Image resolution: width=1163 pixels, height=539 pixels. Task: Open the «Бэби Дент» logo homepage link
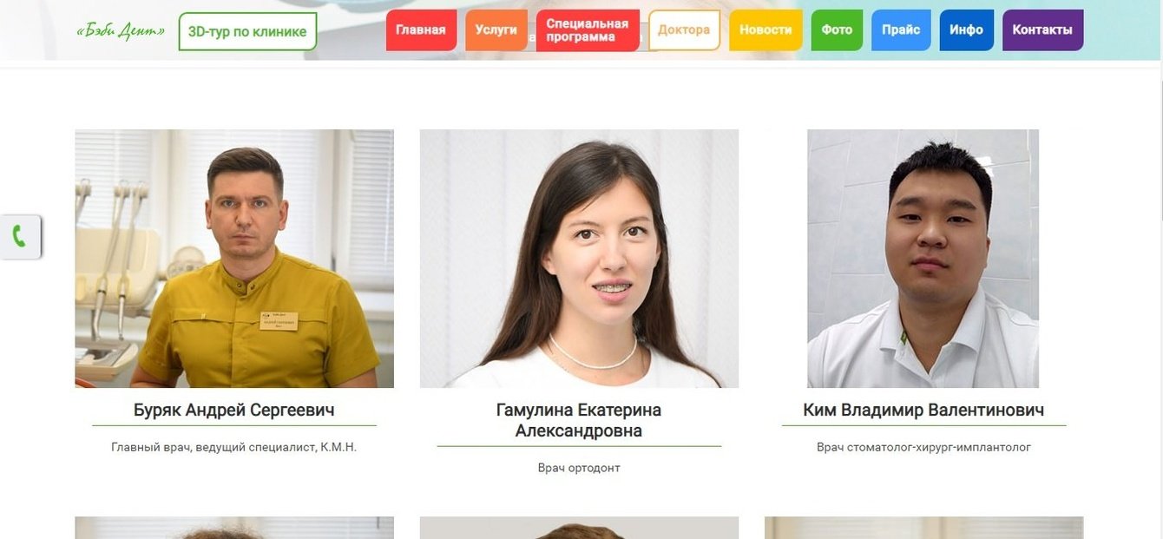[x=122, y=31]
